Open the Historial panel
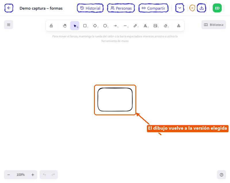This screenshot has height=183, width=230. point(90,8)
